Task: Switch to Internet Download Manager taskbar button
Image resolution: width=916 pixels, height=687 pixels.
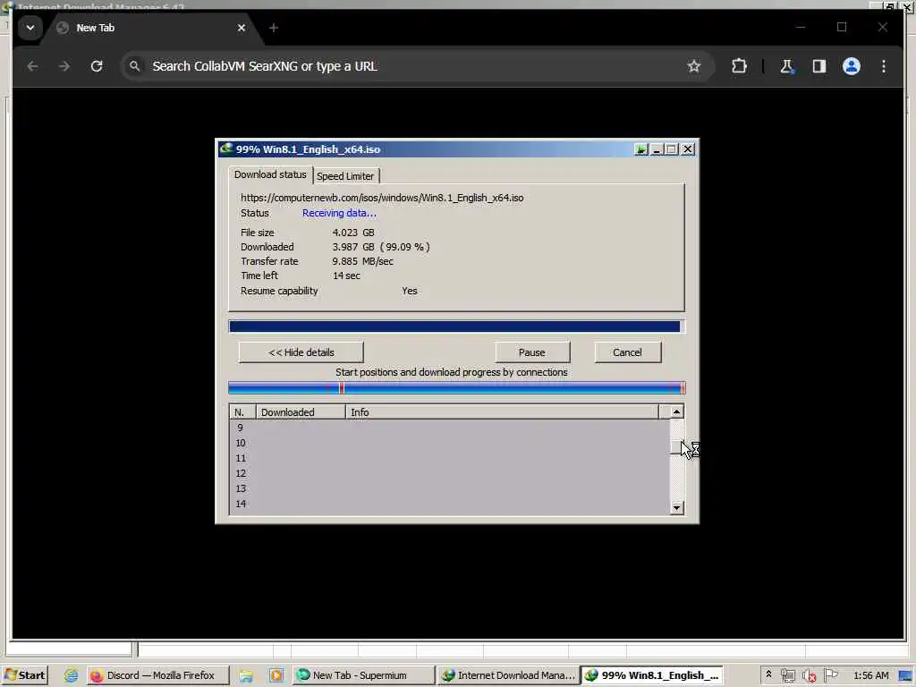Action: [508, 675]
